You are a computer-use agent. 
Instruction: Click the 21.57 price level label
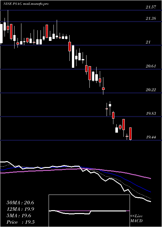click(x=151, y=7)
